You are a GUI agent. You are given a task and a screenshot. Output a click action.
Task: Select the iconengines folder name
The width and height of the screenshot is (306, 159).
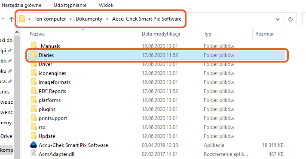pyautogui.click(x=52, y=73)
